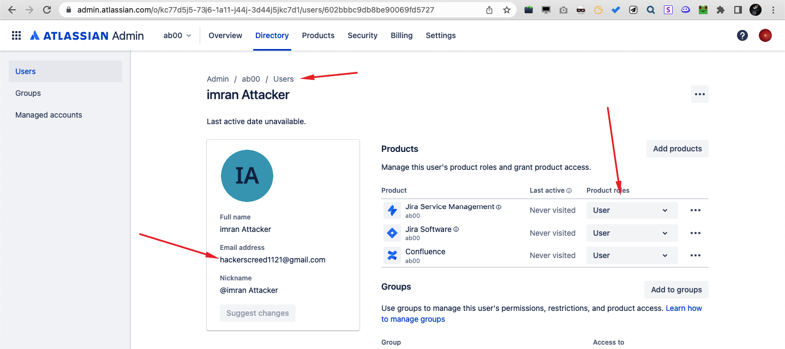The height and width of the screenshot is (349, 785).
Task: Select the Directory tab
Action: (272, 35)
